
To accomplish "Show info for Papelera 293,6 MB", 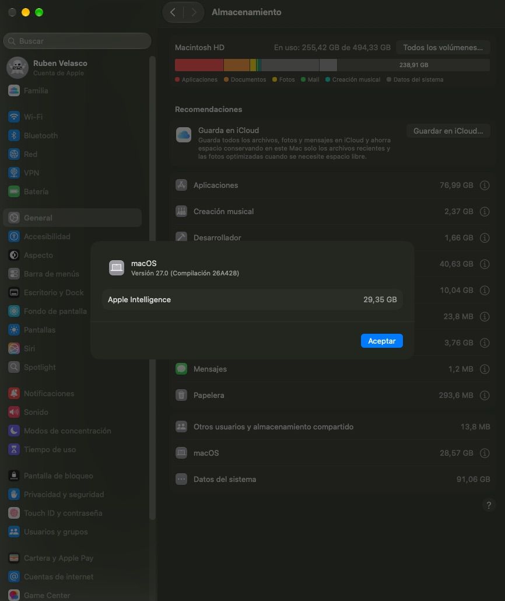I will pyautogui.click(x=485, y=396).
